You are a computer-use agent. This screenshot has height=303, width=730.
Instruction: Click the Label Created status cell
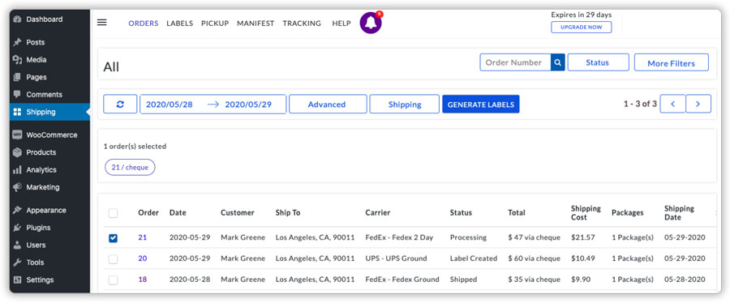(x=474, y=258)
